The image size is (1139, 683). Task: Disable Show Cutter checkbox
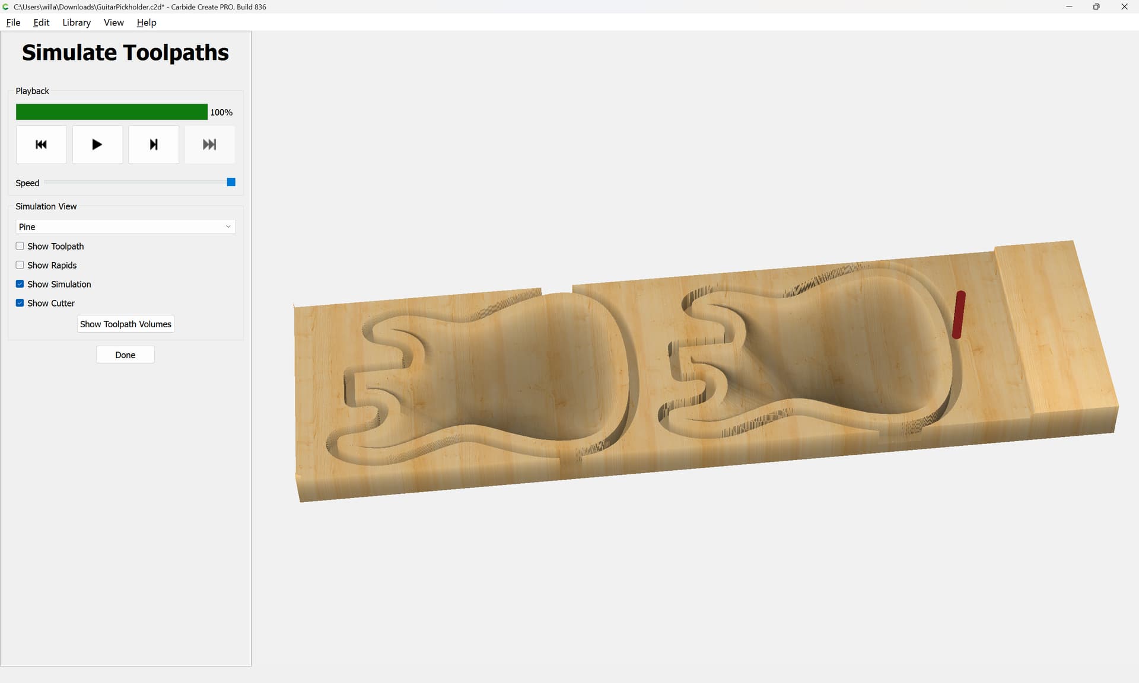point(20,303)
